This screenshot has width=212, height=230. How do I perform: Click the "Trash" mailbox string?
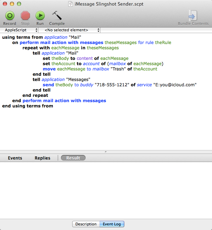click(x=118, y=69)
